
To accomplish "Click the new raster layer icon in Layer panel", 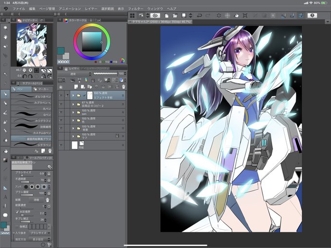I will coord(76,87).
